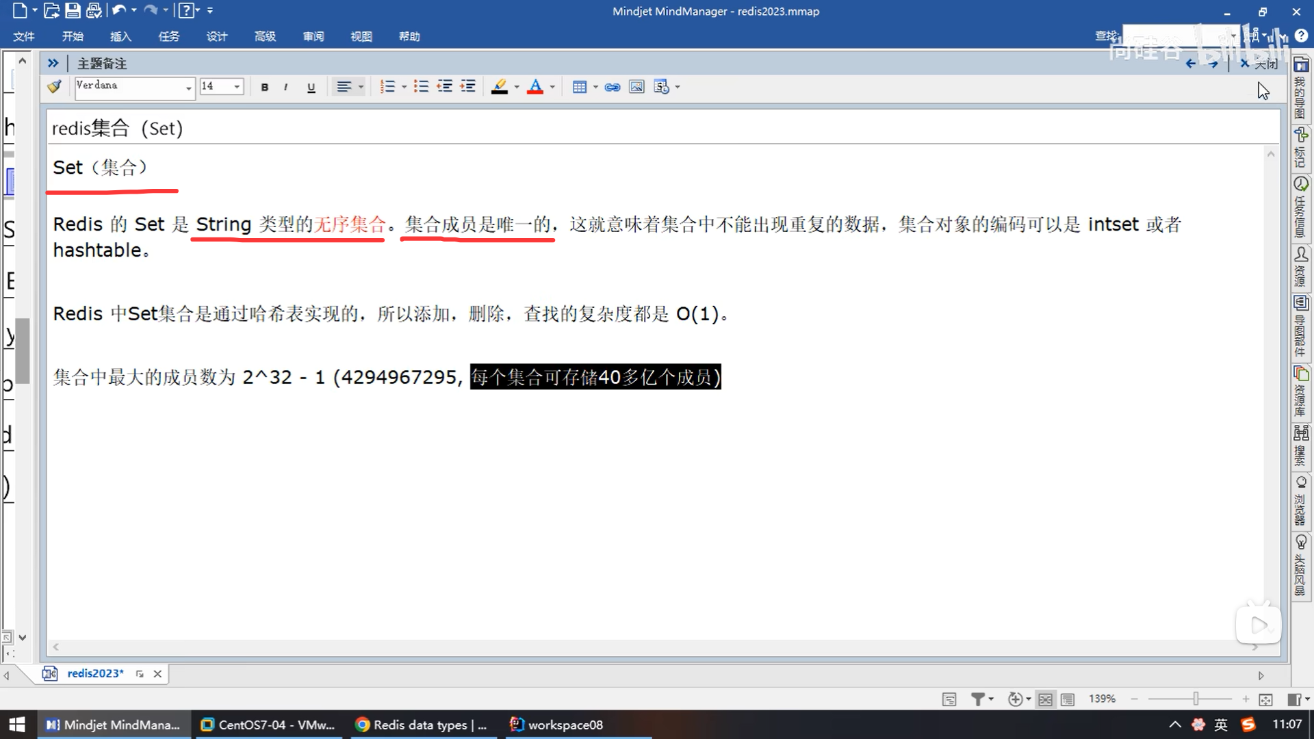The height and width of the screenshot is (739, 1314).
Task: Open the font size 14 dropdown
Action: coord(237,87)
